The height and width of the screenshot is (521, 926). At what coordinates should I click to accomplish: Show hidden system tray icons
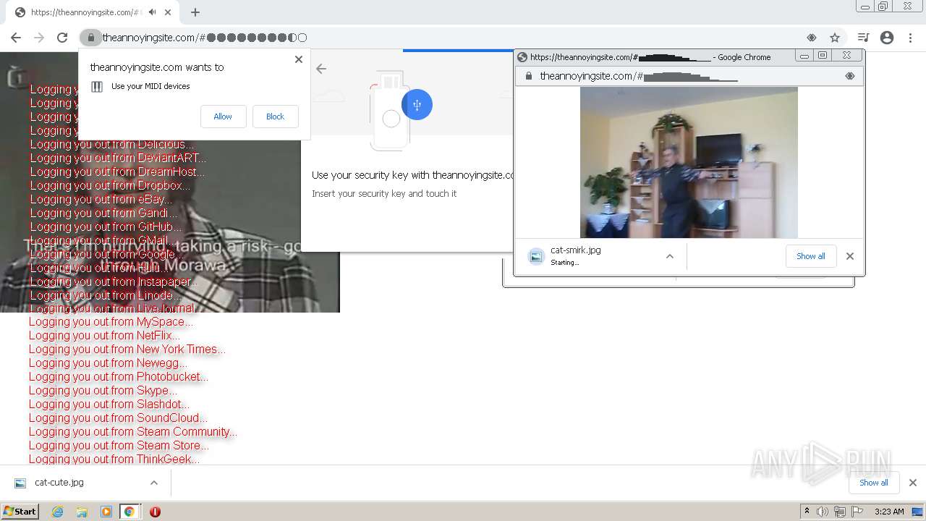pos(807,512)
